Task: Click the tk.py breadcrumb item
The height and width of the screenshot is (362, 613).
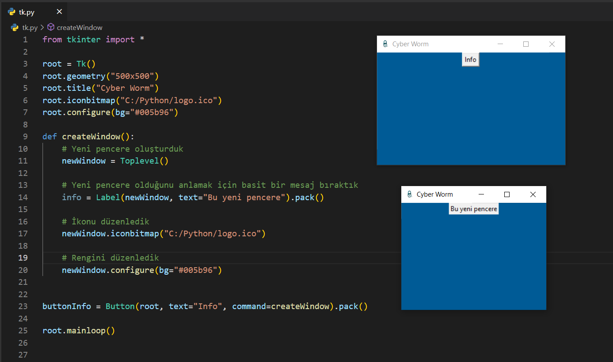Action: click(x=30, y=27)
